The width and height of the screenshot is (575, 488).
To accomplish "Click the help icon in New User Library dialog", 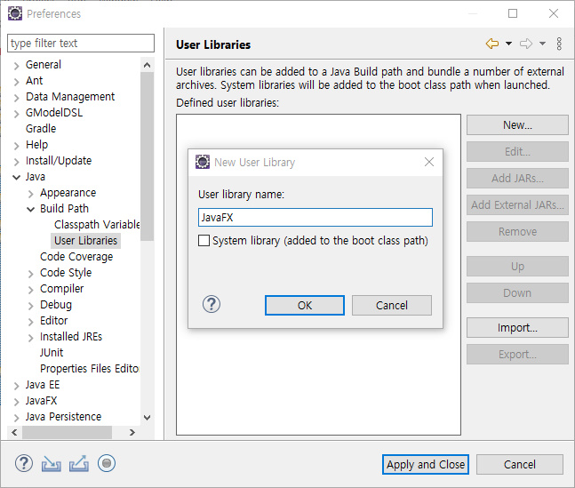I will pos(212,304).
